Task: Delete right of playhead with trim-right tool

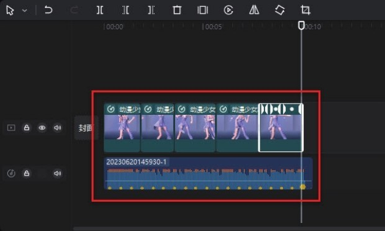Action: point(152,10)
